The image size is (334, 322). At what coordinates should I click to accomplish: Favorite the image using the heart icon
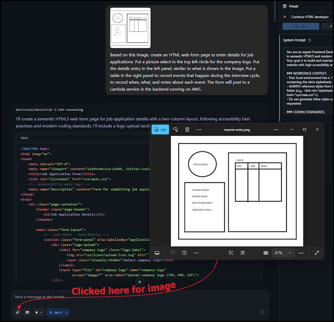click(173, 253)
